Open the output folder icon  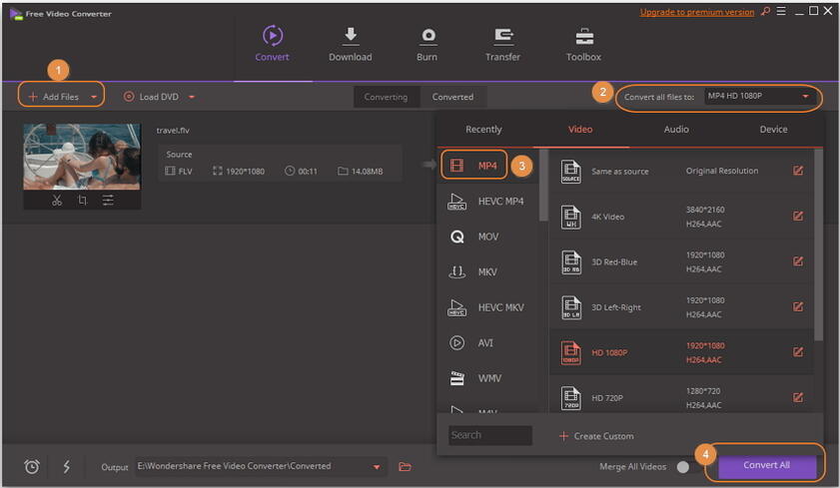coord(405,467)
